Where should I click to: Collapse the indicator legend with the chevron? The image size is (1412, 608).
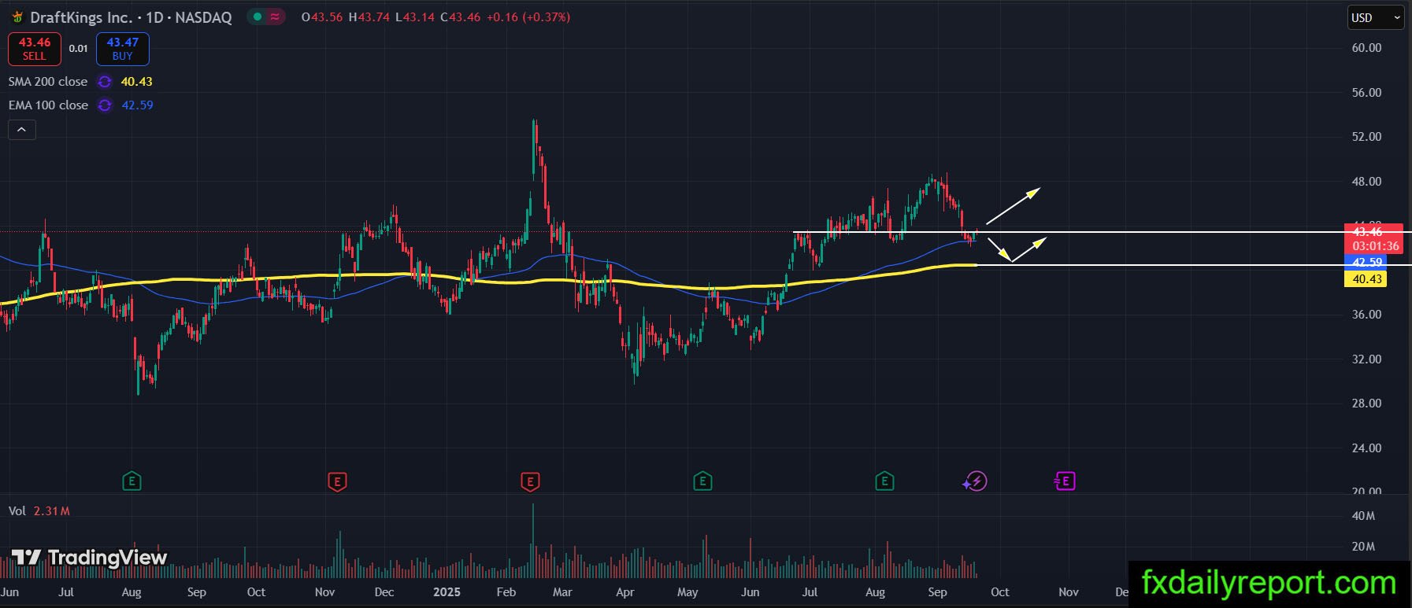pos(22,130)
